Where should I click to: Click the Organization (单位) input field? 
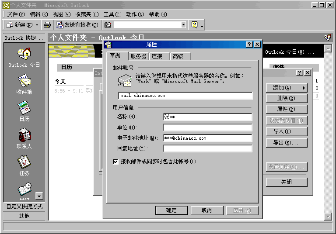tap(208, 127)
